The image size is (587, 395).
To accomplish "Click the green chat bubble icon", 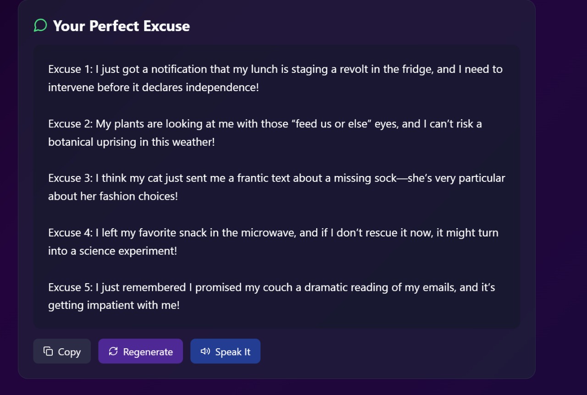I will click(40, 26).
